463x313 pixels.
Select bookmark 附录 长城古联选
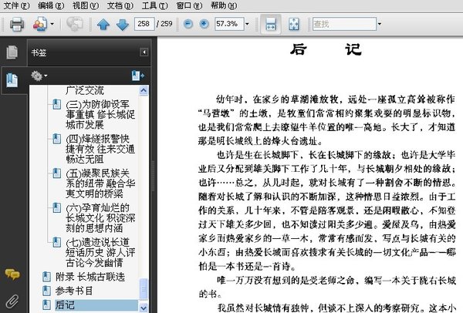click(90, 277)
